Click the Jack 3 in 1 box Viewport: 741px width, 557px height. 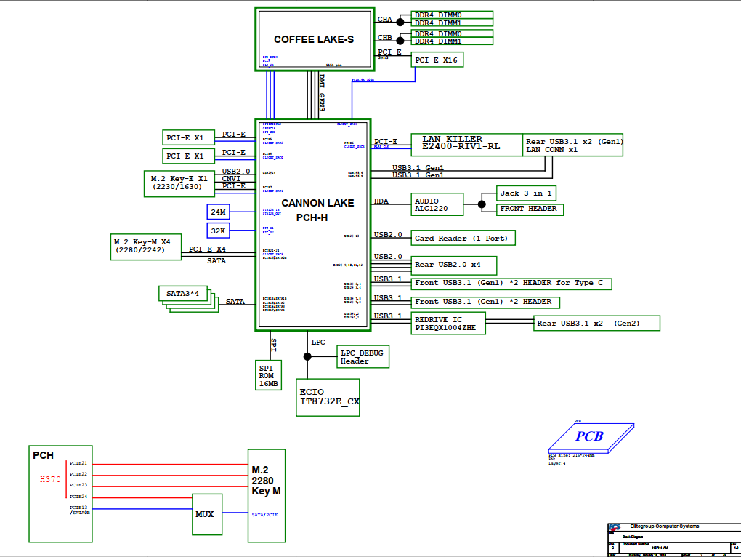click(526, 193)
